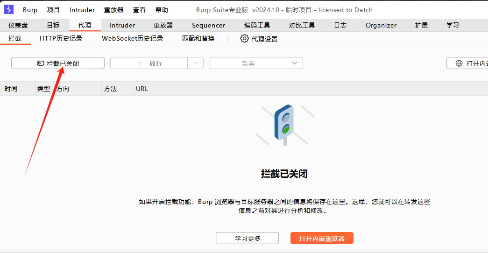Screen dimensions: 488x253
Task: Open the Burp menu
Action: click(x=30, y=10)
